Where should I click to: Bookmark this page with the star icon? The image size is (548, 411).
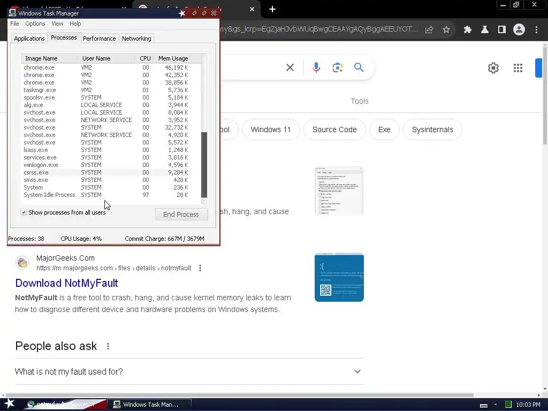coord(446,30)
